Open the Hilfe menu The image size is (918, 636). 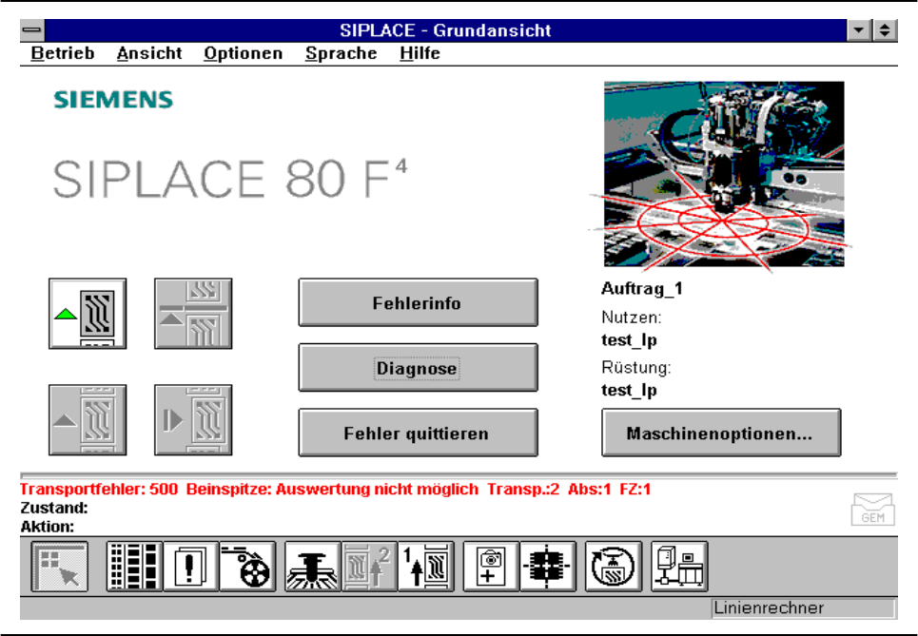(420, 53)
